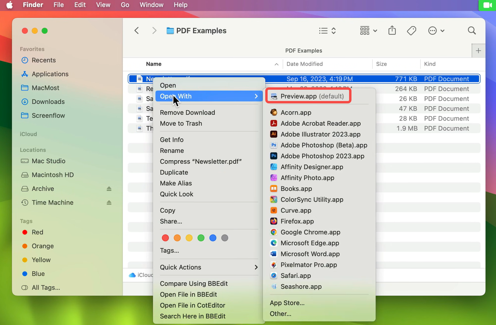Open the Go menu
496x325 pixels.
pos(125,5)
